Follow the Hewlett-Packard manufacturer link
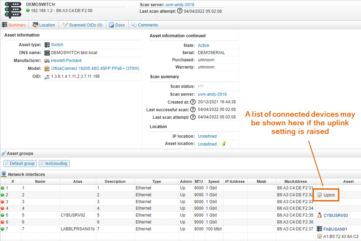Screen dimensions: 361x241 pyautogui.click(x=66, y=60)
